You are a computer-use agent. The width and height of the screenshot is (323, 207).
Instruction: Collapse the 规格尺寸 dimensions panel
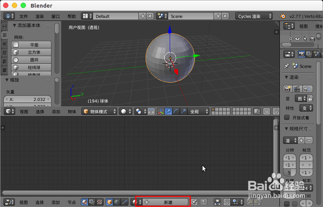(x=286, y=129)
